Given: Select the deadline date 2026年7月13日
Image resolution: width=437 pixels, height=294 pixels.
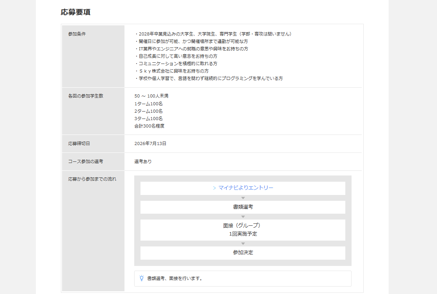Looking at the screenshot, I should click(x=150, y=143).
